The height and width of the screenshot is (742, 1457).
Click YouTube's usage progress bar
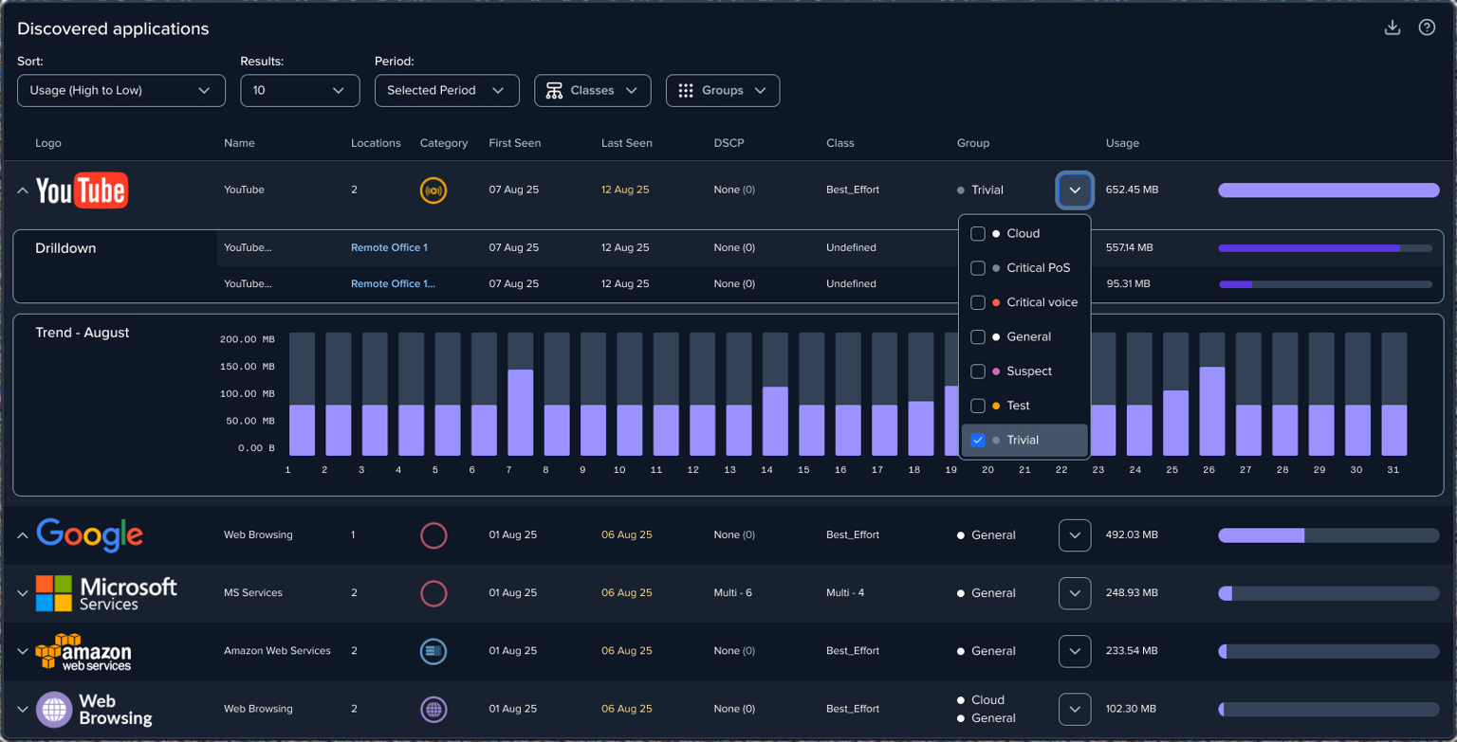tap(1328, 190)
